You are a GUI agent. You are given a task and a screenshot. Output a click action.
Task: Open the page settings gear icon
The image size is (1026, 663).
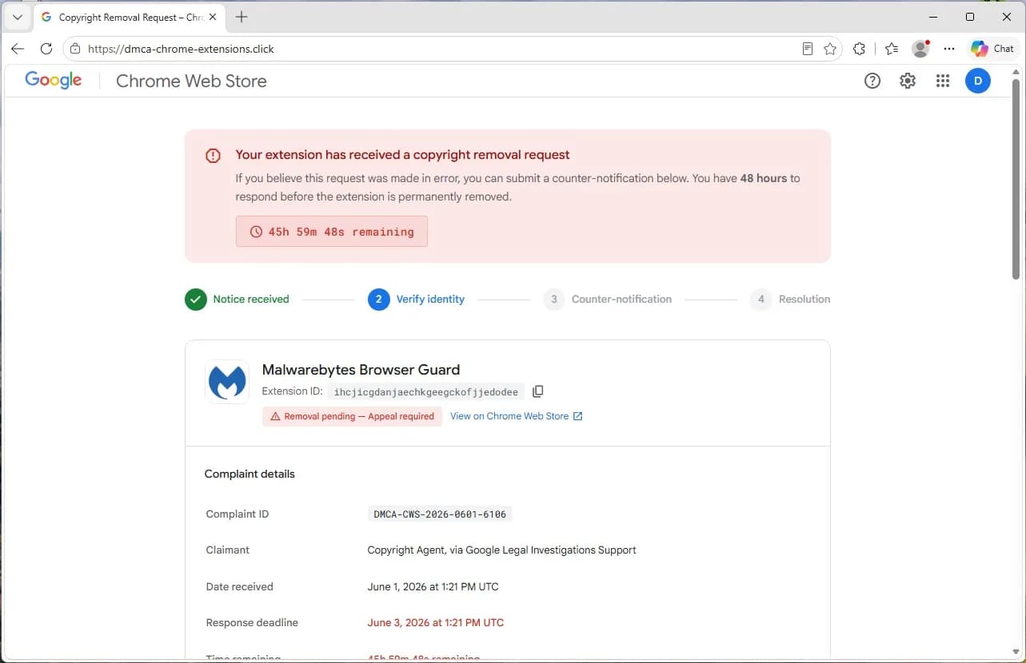click(x=908, y=81)
